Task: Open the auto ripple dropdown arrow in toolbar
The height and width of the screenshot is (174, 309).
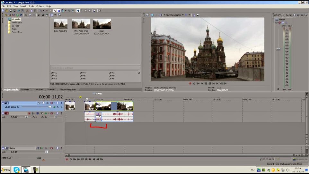Action: (x=66, y=11)
